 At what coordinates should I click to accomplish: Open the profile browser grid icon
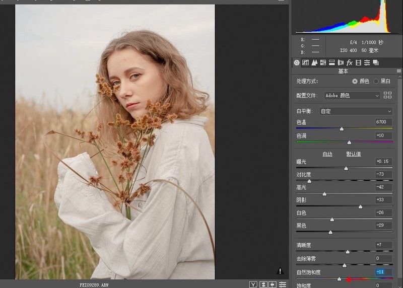(x=387, y=95)
